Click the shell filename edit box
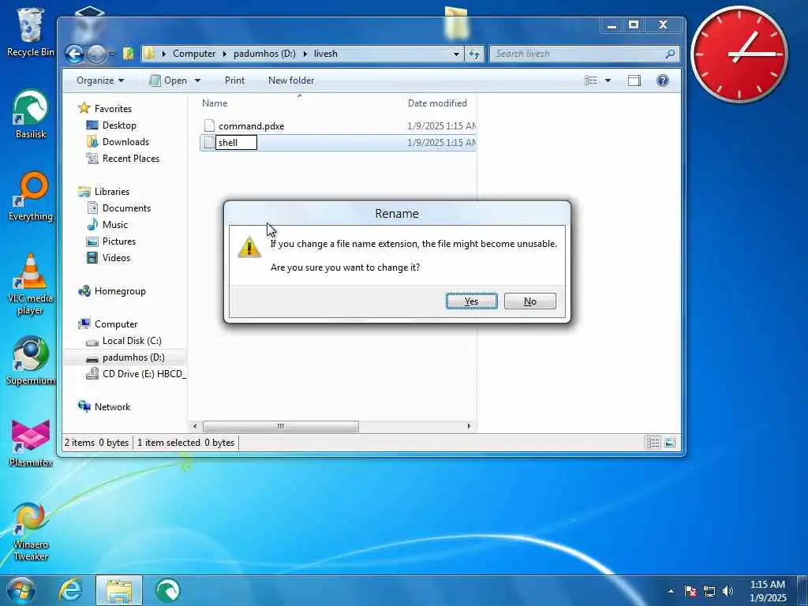Viewport: 808px width, 606px height. point(236,143)
